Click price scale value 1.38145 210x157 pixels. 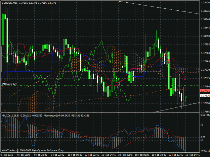pos(205,28)
